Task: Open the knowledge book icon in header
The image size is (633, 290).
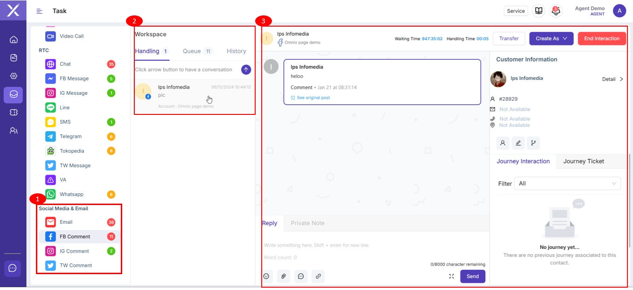Action: tap(539, 11)
